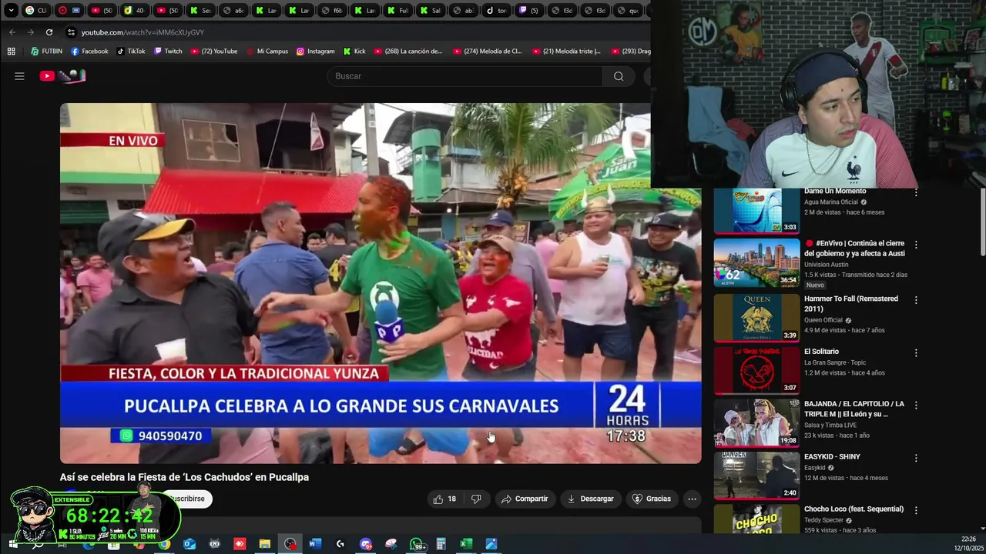Viewport: 986px width, 554px height.
Task: Open options menu for Dame Un Momento
Action: coord(916,192)
